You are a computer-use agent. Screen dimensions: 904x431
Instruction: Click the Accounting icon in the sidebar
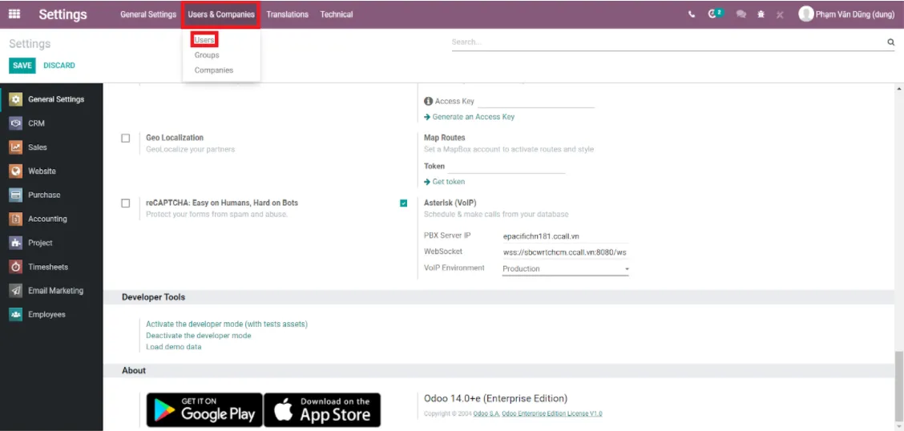pyautogui.click(x=16, y=219)
